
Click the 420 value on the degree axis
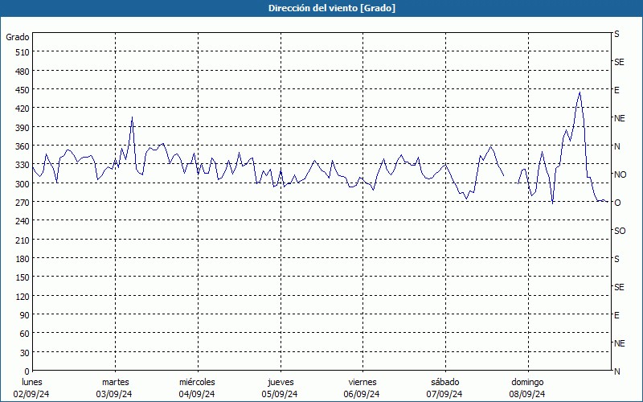tap(23, 109)
